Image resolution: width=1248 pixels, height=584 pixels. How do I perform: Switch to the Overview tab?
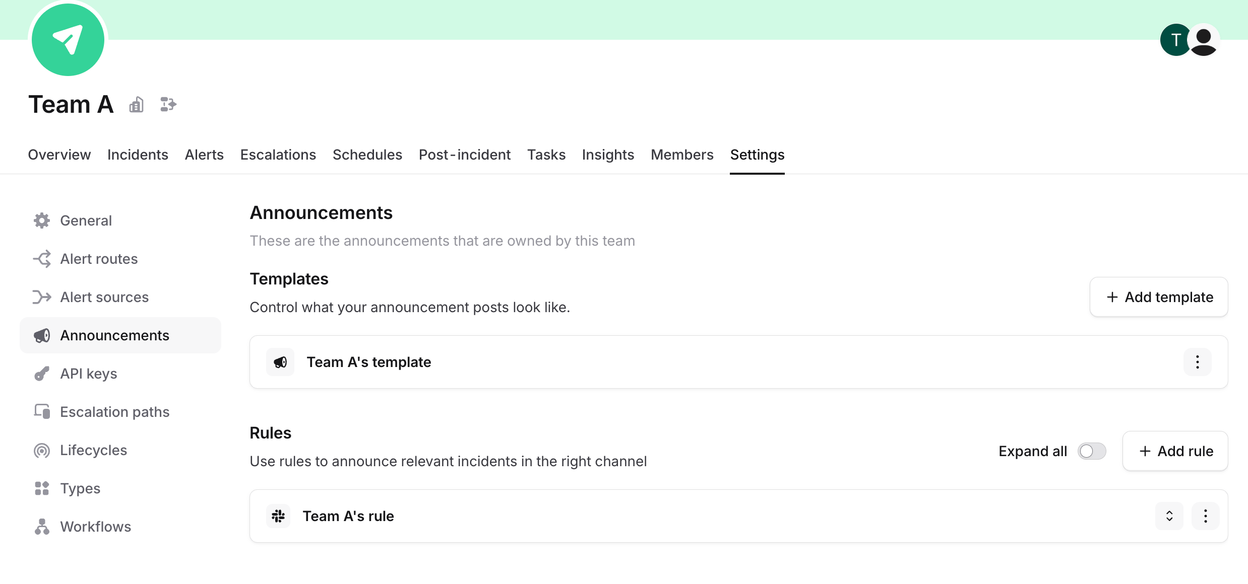pos(59,155)
